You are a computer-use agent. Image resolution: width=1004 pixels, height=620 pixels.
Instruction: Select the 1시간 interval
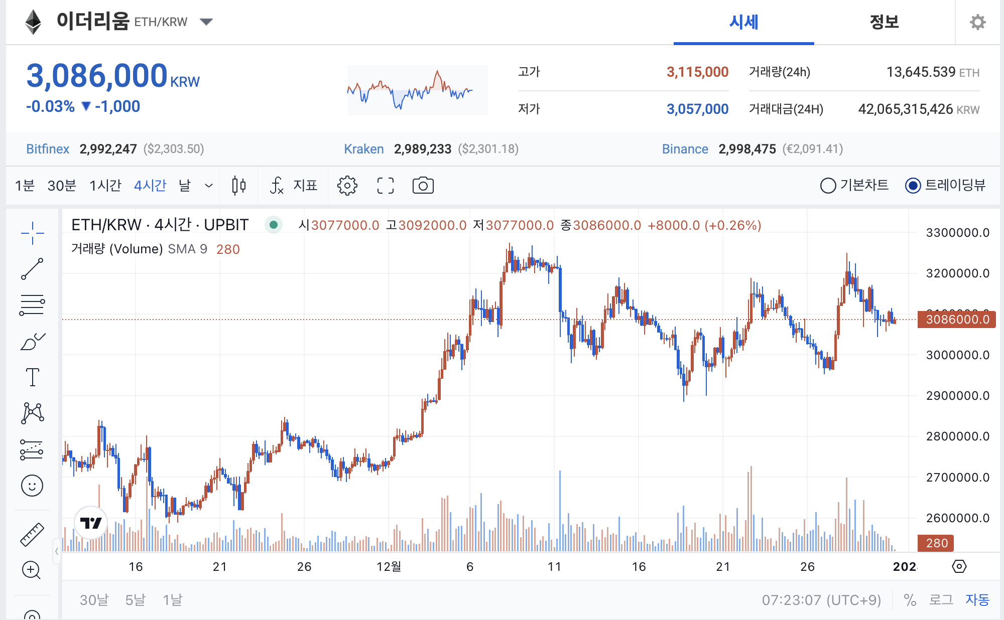(105, 186)
